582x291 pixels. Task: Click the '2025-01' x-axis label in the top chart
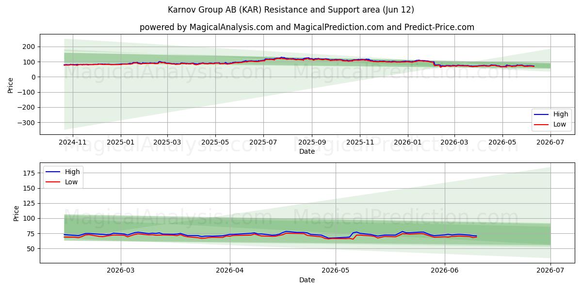coord(120,143)
